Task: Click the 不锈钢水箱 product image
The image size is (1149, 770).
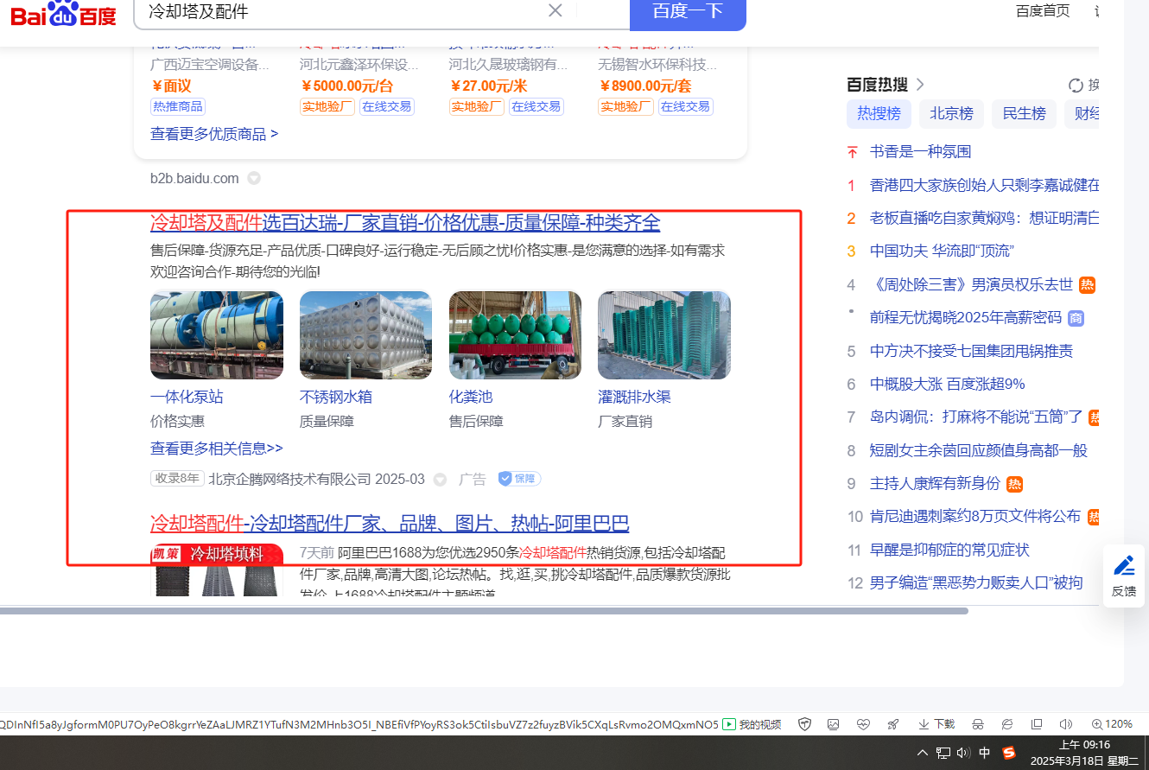Action: coord(366,335)
